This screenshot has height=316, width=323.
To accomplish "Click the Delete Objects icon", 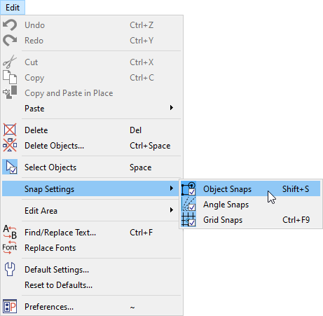I will point(10,145).
